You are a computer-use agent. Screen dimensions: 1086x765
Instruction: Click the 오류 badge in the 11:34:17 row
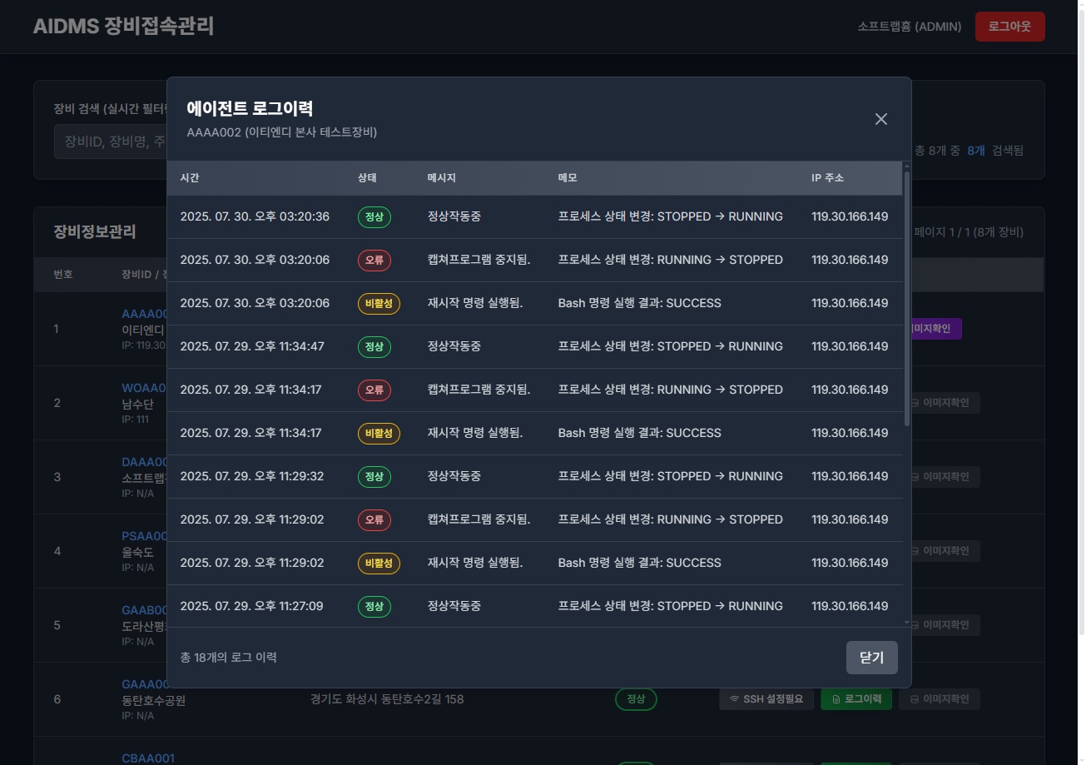pos(374,390)
